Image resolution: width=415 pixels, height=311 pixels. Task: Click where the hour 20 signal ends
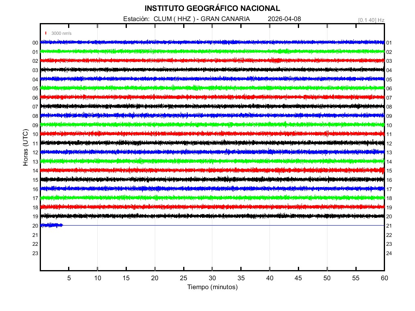63,225
